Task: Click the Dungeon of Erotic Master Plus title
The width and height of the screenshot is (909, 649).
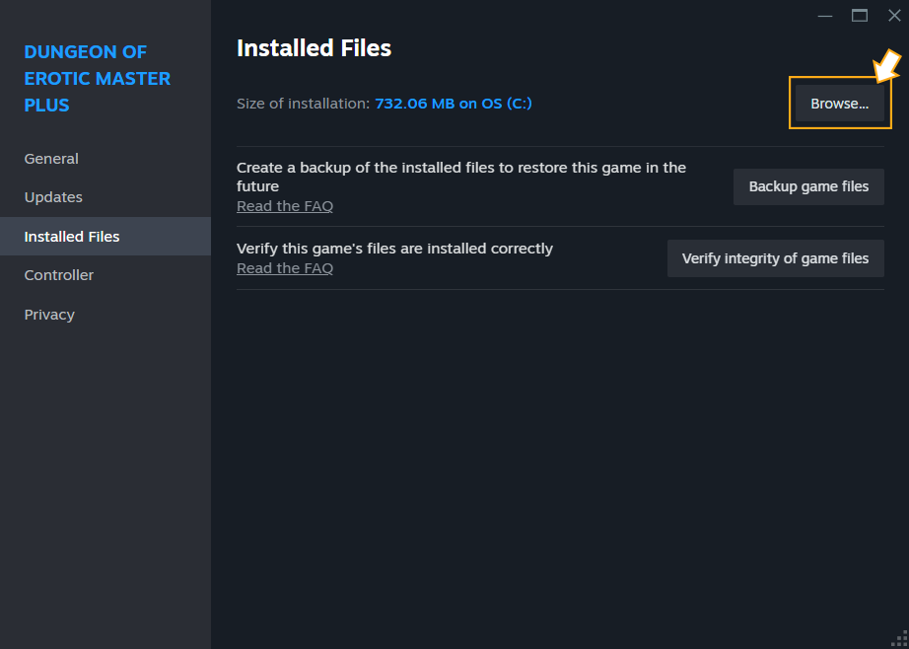Action: 98,79
